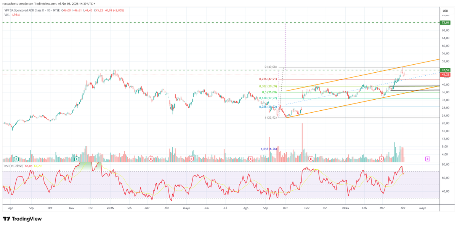Click the red earnings marker near Mayo 2025

pyautogui.click(x=191, y=159)
